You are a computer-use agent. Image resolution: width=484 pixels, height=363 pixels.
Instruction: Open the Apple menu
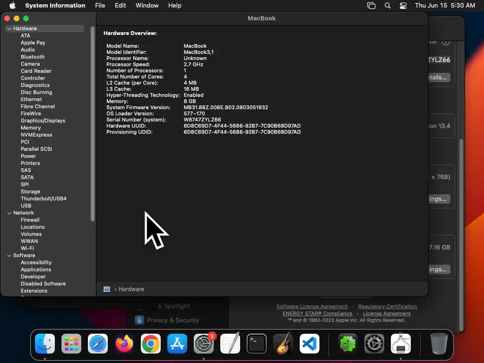12,5
